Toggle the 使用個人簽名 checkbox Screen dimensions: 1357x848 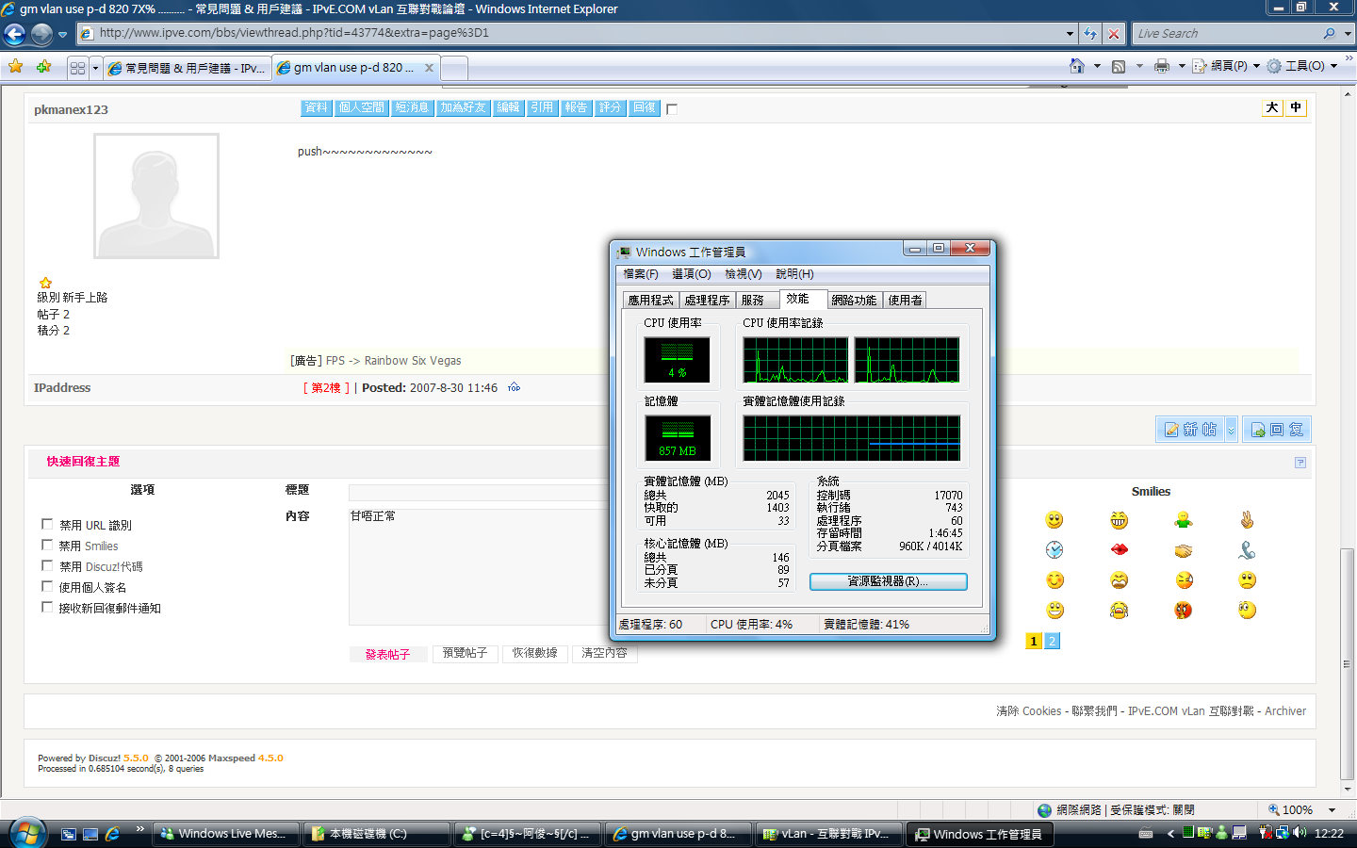click(47, 586)
